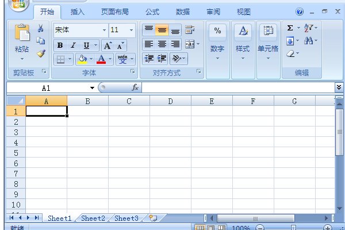The width and height of the screenshot is (345, 230).
Task: Open 字体 dialog launcher
Action: click(132, 71)
